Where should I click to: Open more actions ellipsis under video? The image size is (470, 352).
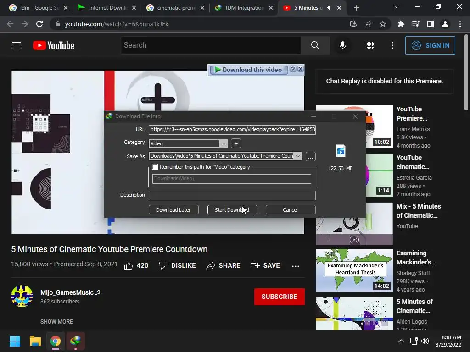(x=296, y=266)
